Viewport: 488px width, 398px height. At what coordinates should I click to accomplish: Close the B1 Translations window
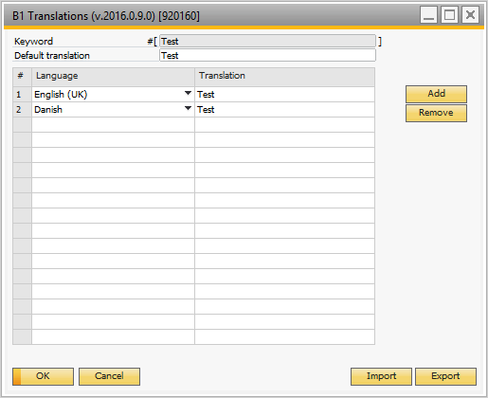click(470, 15)
